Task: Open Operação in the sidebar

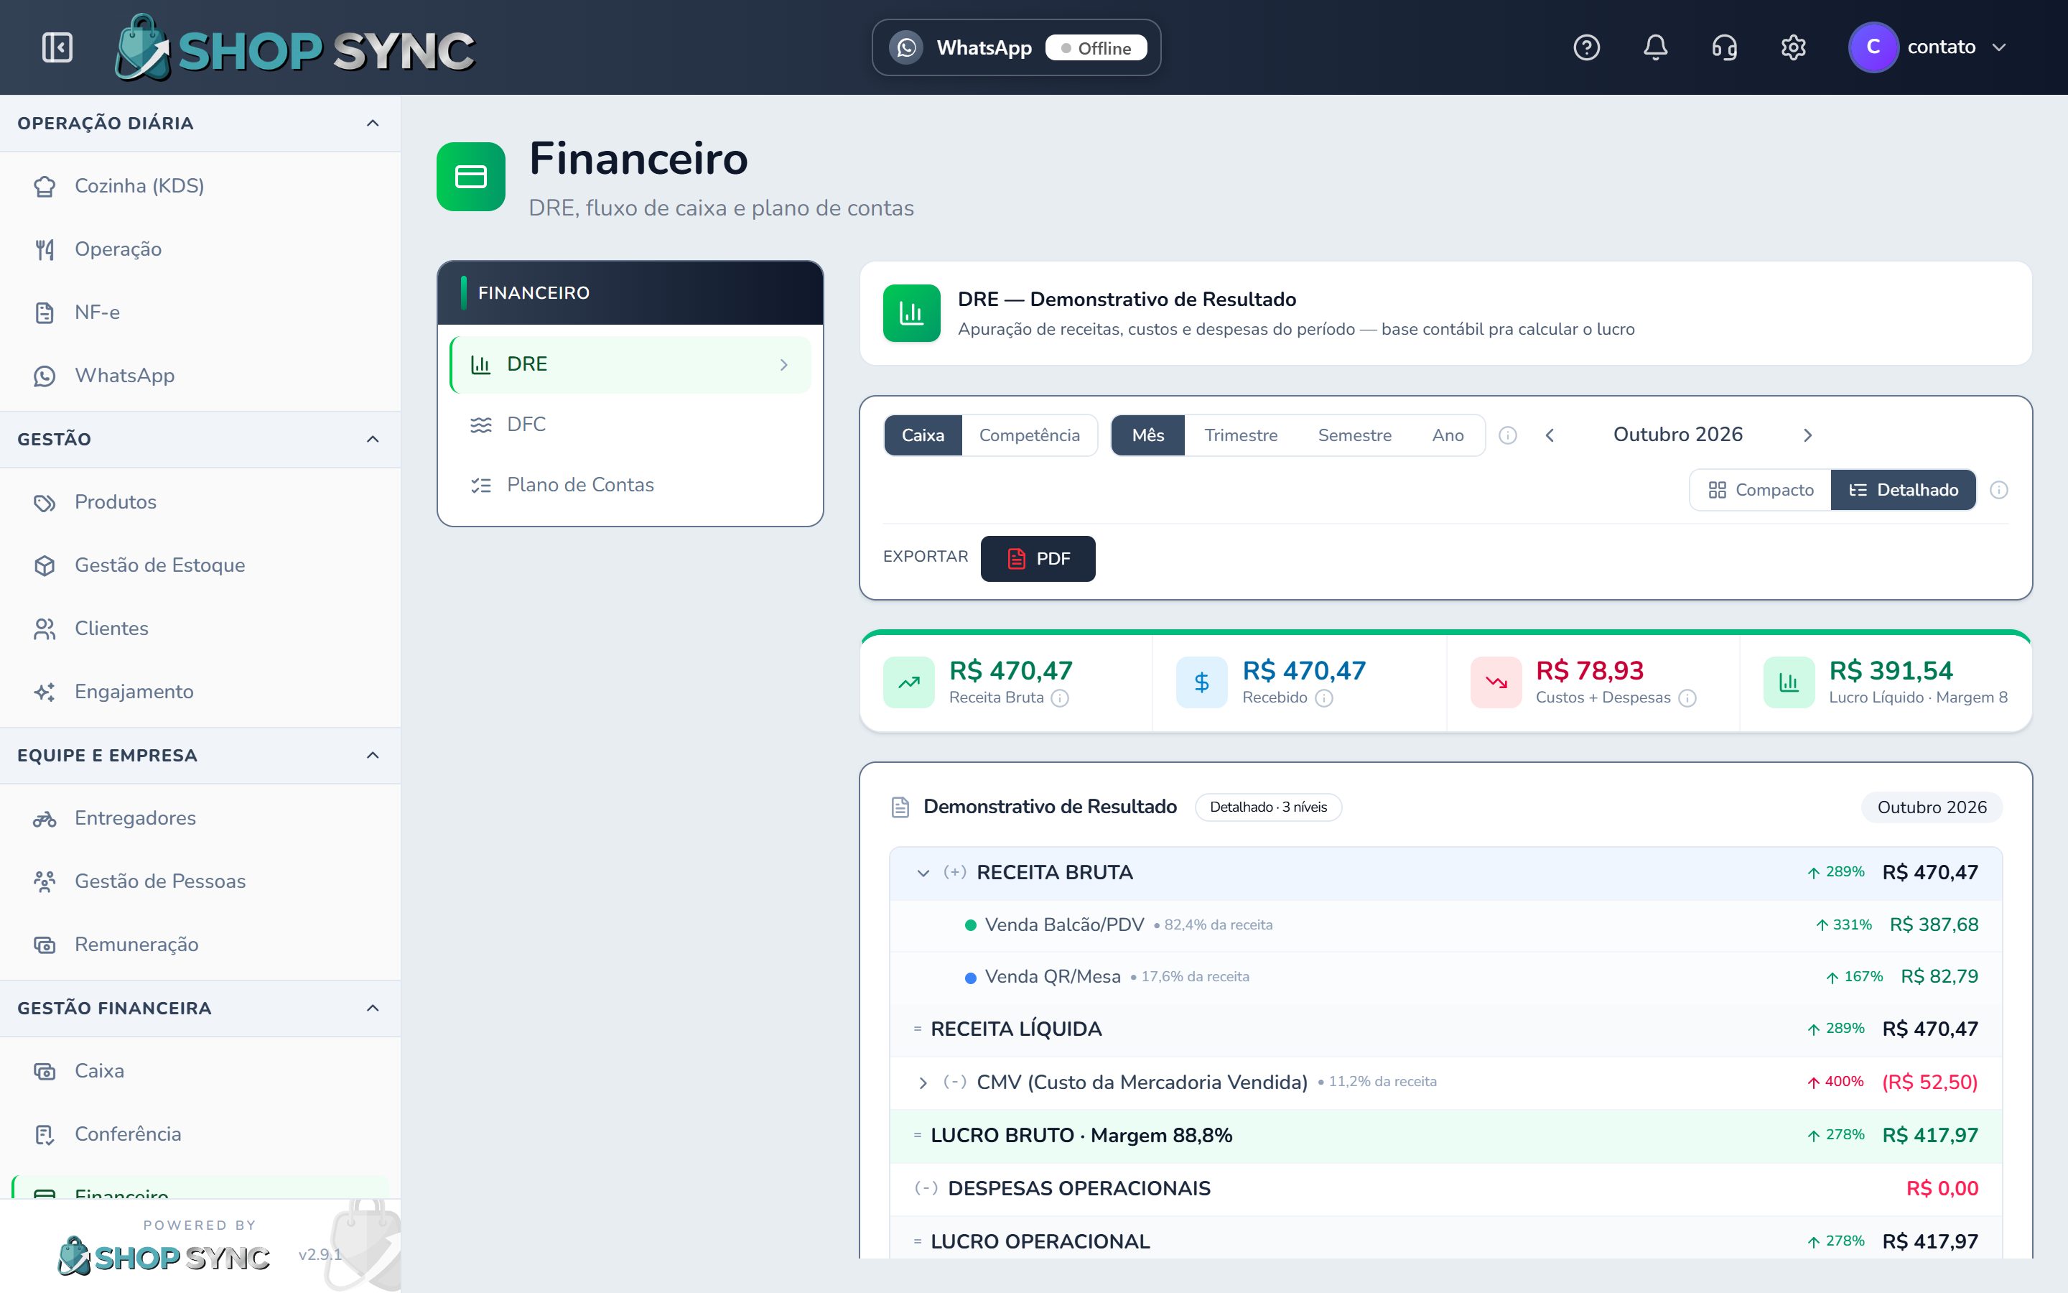Action: [x=200, y=249]
